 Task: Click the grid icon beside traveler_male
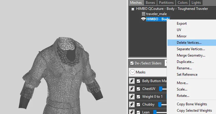click(143, 14)
